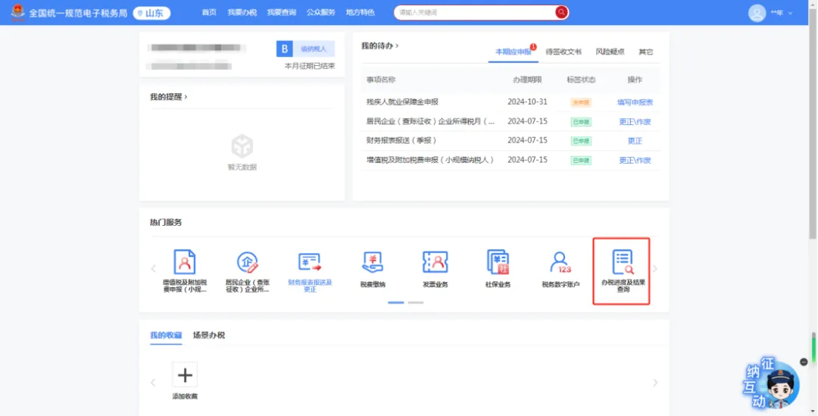The width and height of the screenshot is (818, 416).
Task: Open the 山东 region selector
Action: click(x=151, y=13)
